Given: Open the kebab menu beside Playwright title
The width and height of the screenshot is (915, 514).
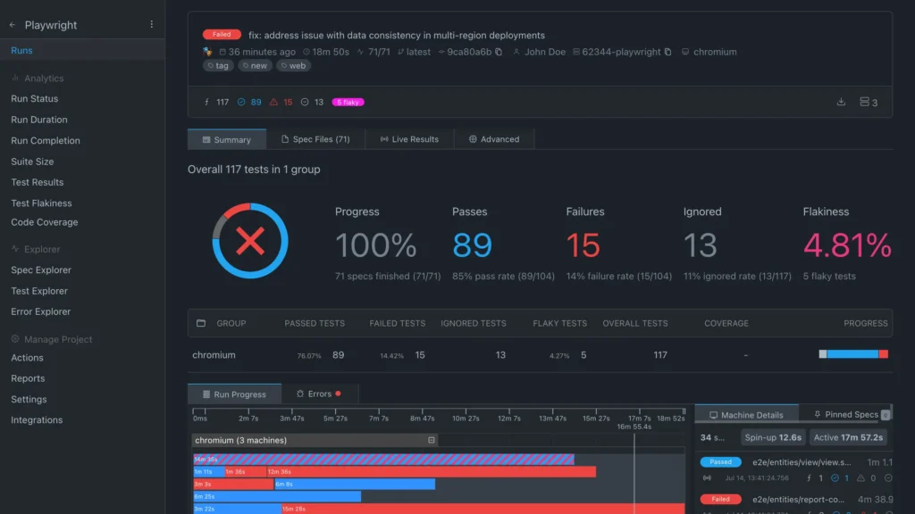Looking at the screenshot, I should (152, 24).
